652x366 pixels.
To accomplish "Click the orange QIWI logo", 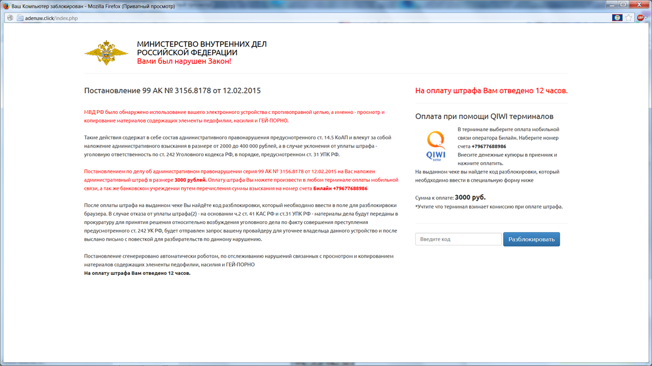I will coord(435,146).
